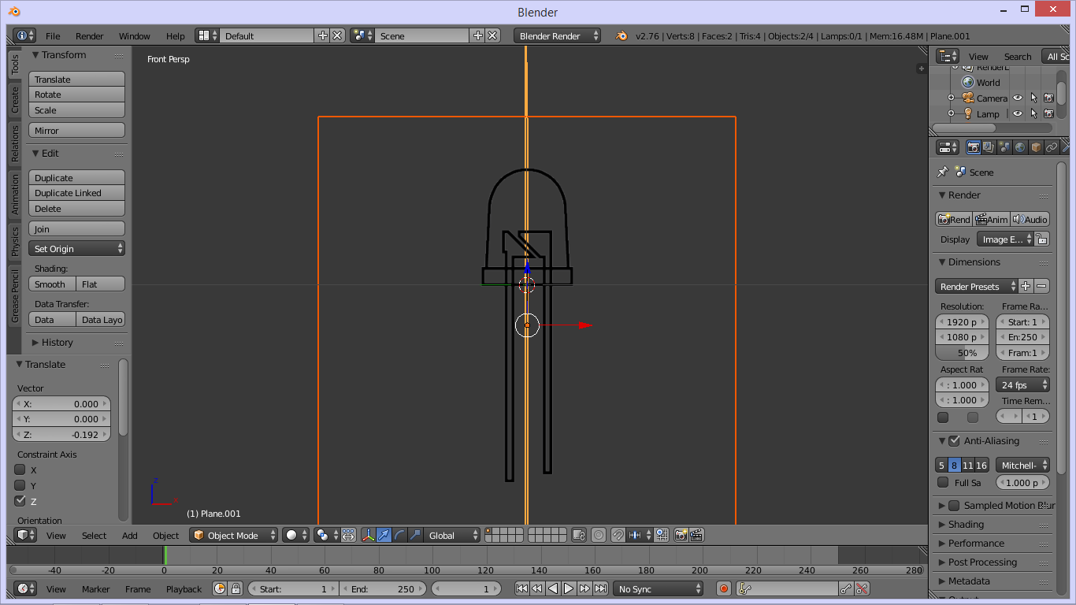Click the play animation button in timeline
The image size is (1076, 605).
569,588
